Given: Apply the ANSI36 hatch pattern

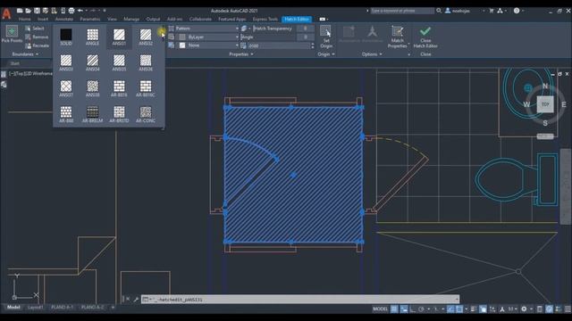Looking at the screenshot, I should point(146,61).
